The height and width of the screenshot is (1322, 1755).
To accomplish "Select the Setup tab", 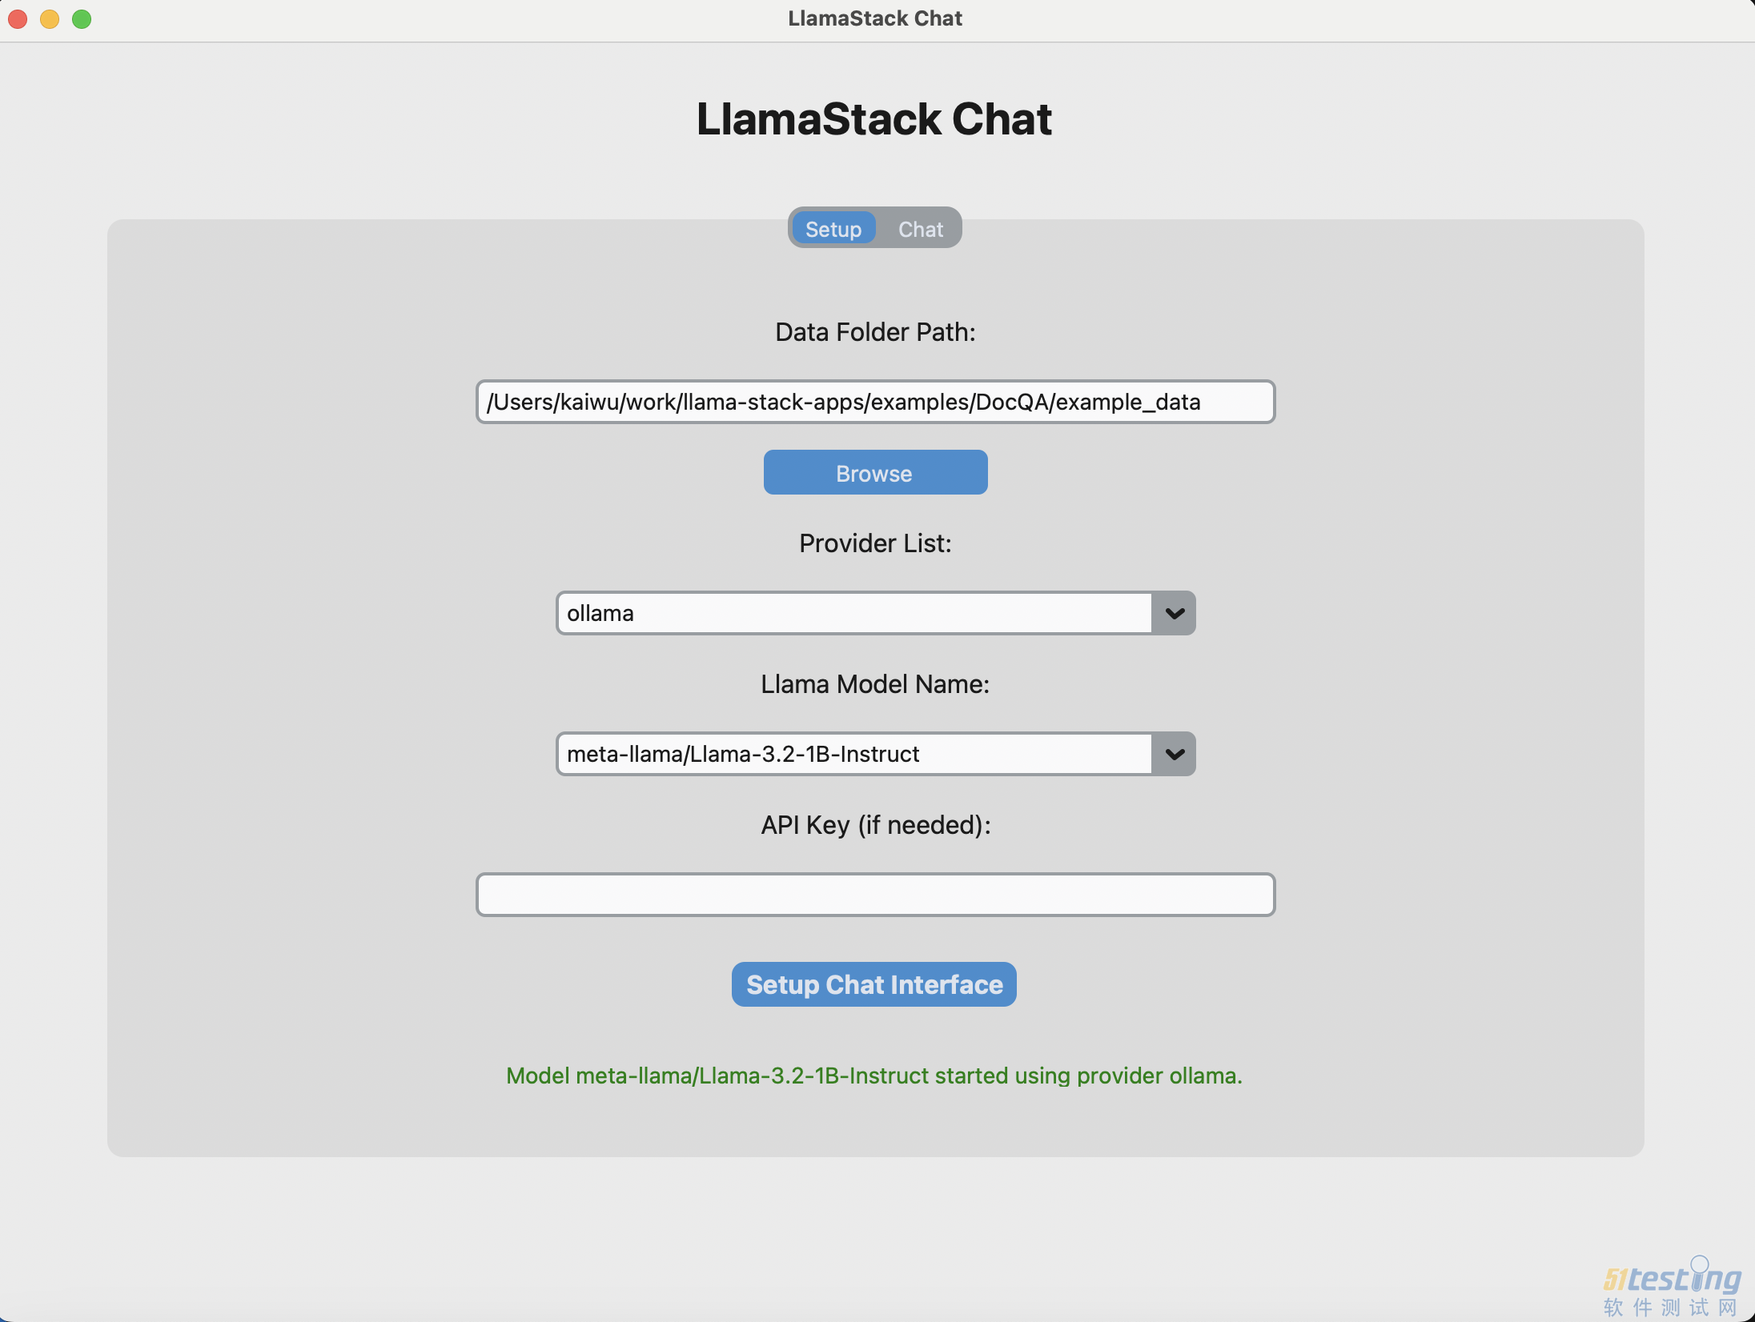I will coord(833,229).
